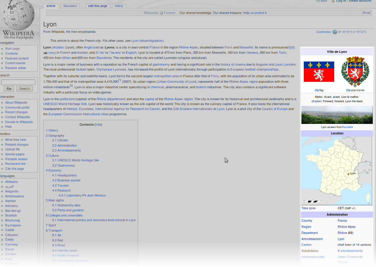Open the edit this page tab

click(97, 6)
